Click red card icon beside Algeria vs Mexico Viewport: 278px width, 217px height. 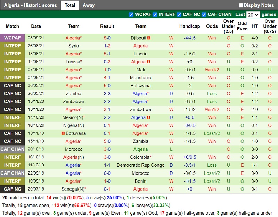pyautogui.click(x=148, y=118)
